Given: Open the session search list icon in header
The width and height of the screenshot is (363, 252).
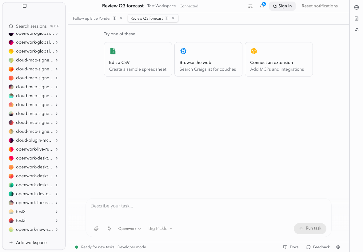Looking at the screenshot, I should click(250, 6).
